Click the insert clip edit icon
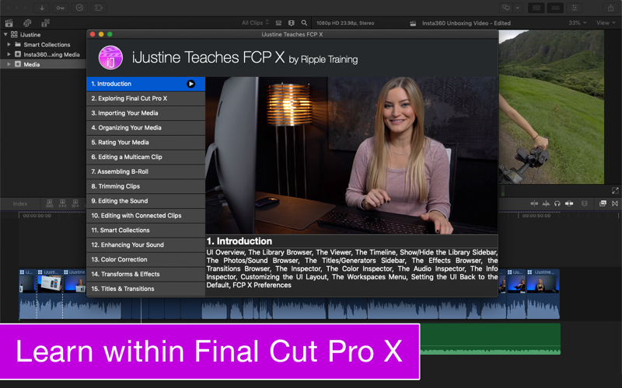 click(x=63, y=203)
